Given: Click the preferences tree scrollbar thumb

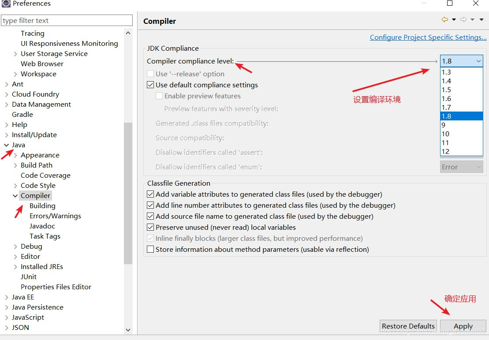Looking at the screenshot, I should (x=128, y=194).
